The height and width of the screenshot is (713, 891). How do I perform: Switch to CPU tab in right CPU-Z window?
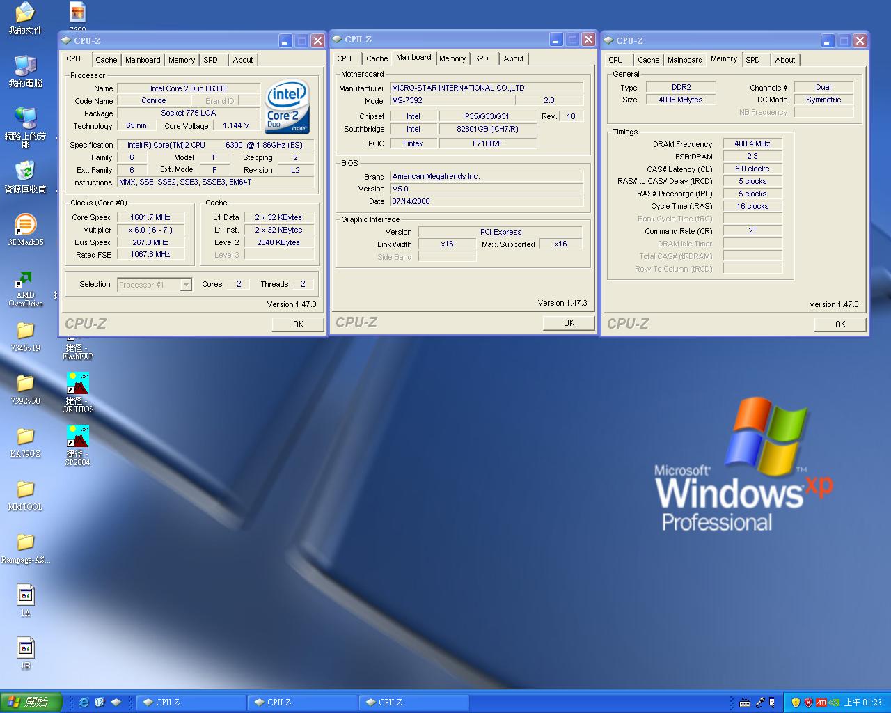coord(616,60)
